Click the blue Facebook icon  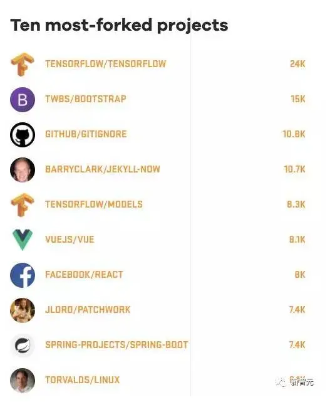[23, 275]
